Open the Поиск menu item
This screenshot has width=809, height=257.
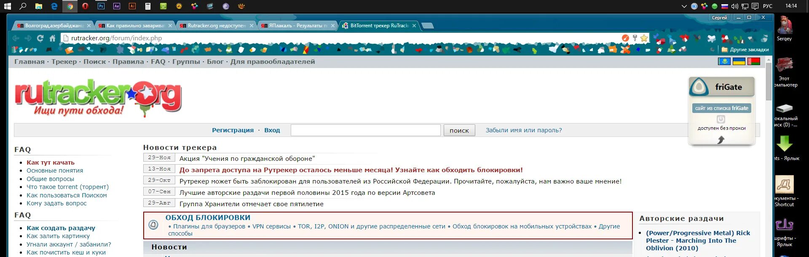[x=95, y=62]
